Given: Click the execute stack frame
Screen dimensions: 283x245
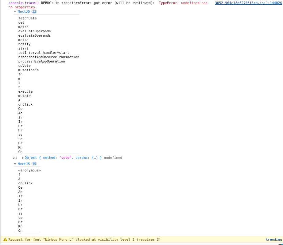Looking at the screenshot, I should (25, 91).
